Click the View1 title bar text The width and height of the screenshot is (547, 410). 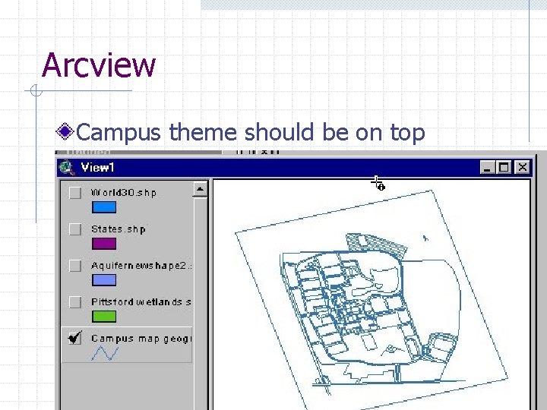click(97, 168)
